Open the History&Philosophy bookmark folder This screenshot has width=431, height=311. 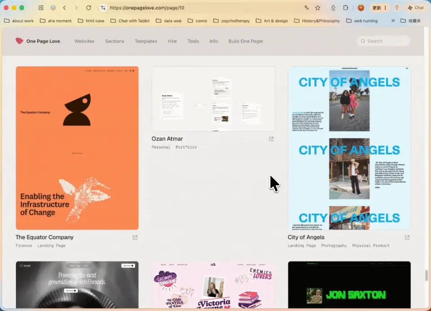click(x=317, y=21)
